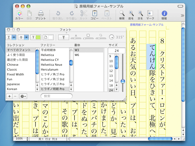Choose ヒラギノ角ゴ Std font family
195x146 pixels.
click(54, 79)
